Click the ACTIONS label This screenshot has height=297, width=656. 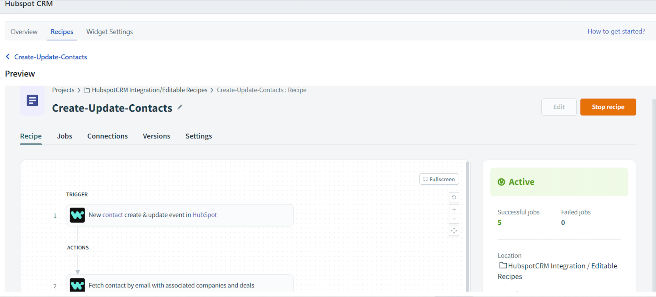click(x=78, y=247)
